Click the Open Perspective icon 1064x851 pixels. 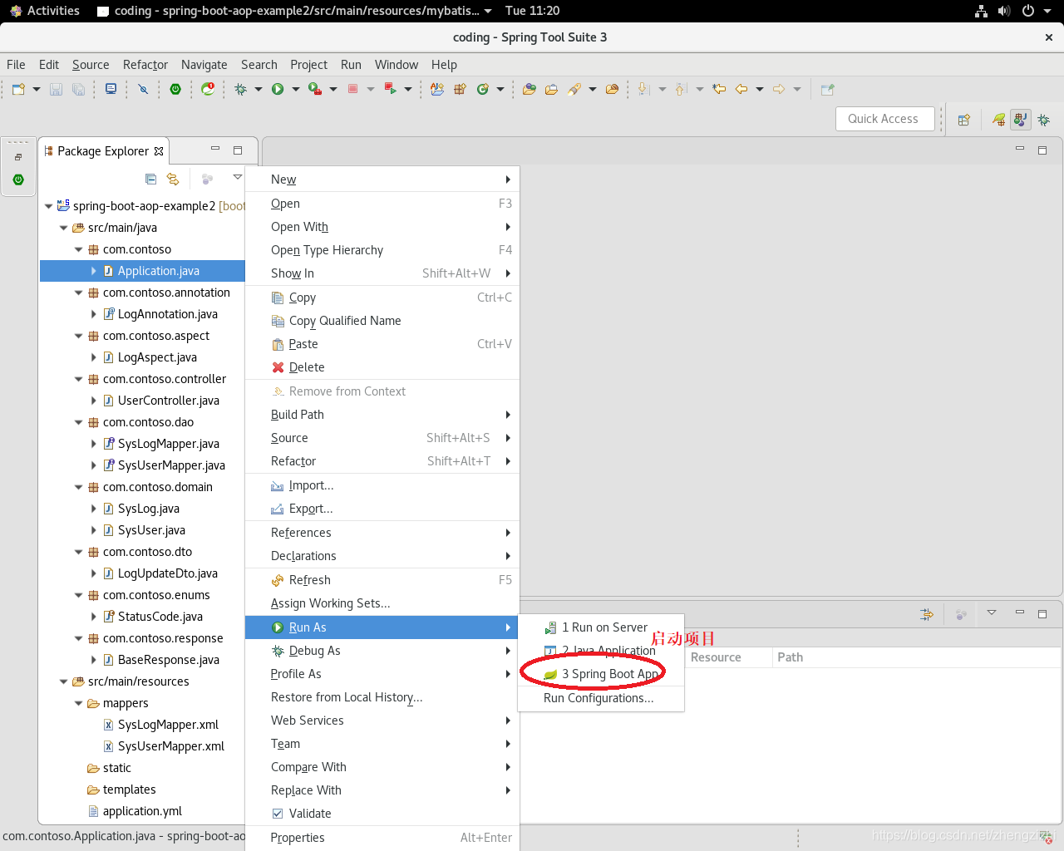point(964,120)
